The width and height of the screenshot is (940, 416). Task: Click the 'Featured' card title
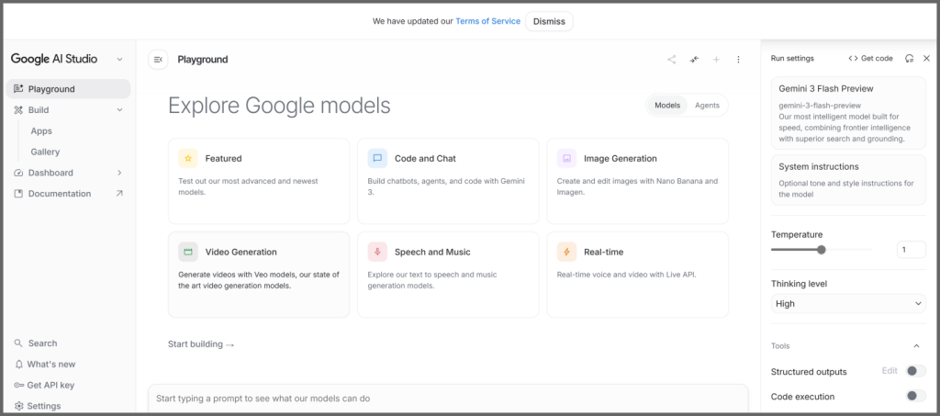(x=223, y=159)
